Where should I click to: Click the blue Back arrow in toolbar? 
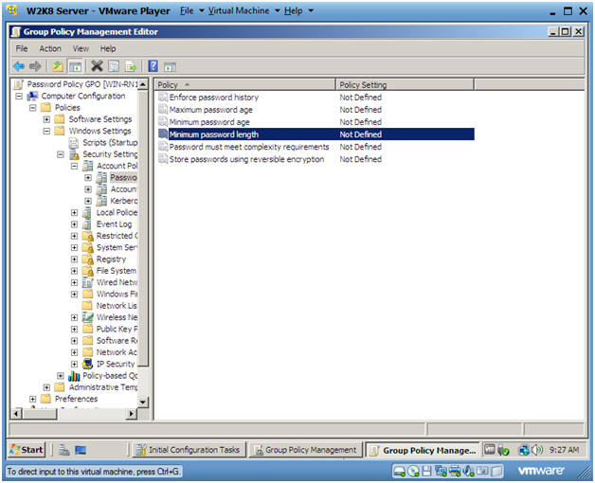(x=19, y=66)
